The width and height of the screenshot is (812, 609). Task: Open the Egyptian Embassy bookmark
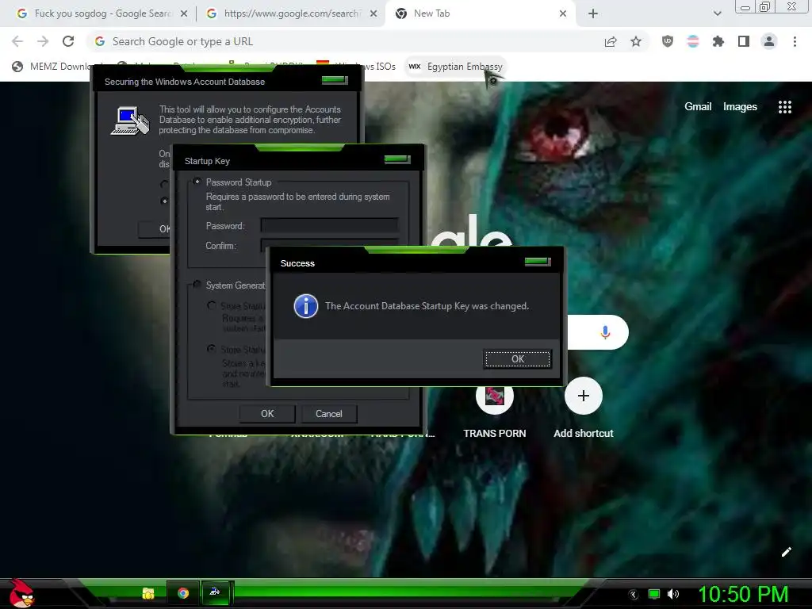coord(455,67)
